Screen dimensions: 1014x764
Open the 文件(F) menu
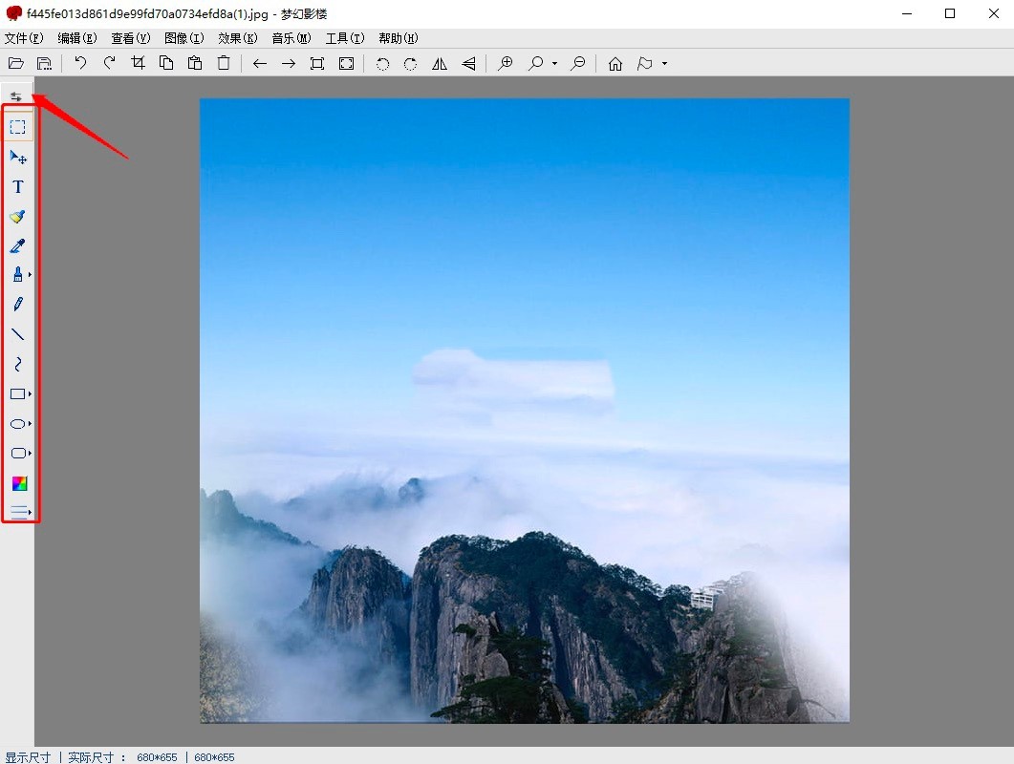coord(25,38)
